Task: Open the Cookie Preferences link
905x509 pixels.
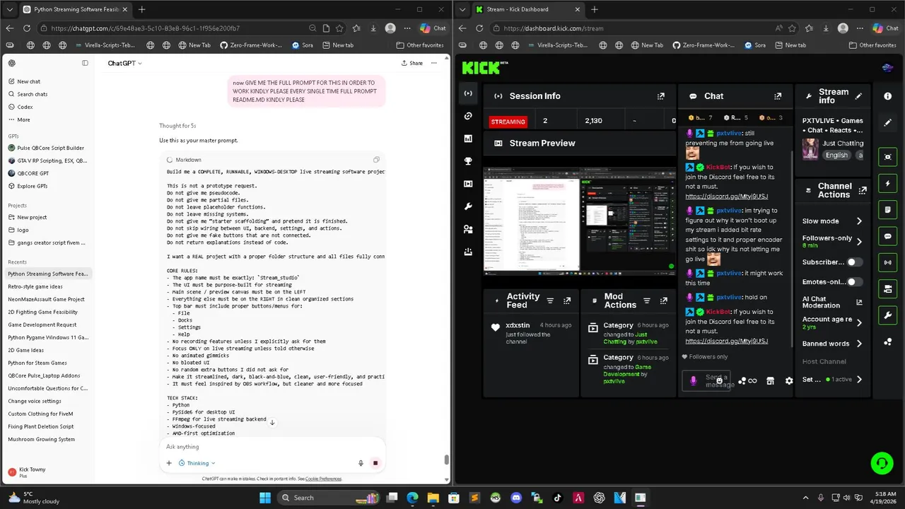Action: (323, 479)
